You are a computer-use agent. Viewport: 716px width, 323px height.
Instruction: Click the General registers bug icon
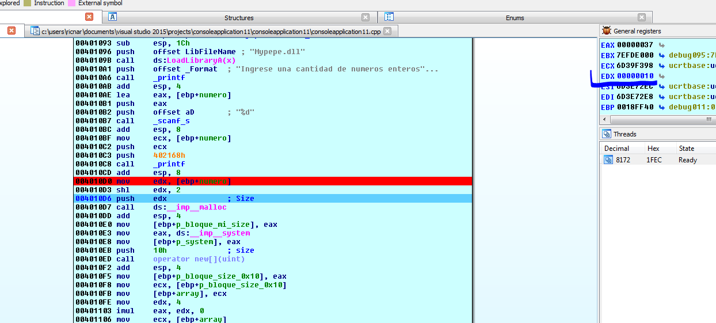[606, 31]
